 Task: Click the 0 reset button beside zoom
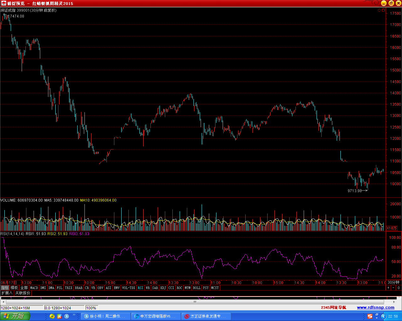click(x=399, y=288)
